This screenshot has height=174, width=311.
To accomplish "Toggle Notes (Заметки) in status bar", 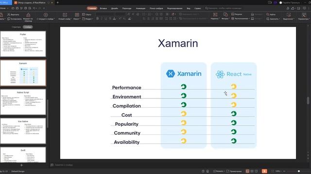I will [219, 171].
